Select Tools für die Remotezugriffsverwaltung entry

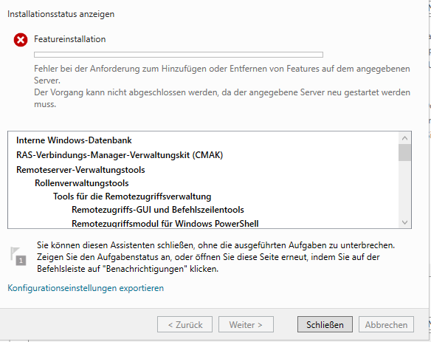(132, 196)
